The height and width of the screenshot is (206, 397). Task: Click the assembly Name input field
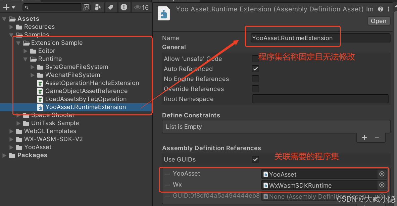pos(320,38)
